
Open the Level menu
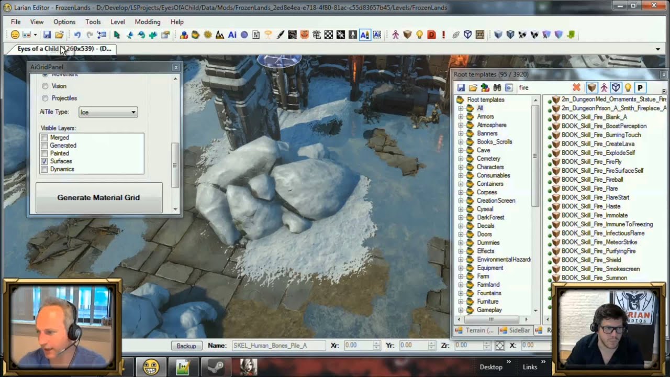point(118,22)
